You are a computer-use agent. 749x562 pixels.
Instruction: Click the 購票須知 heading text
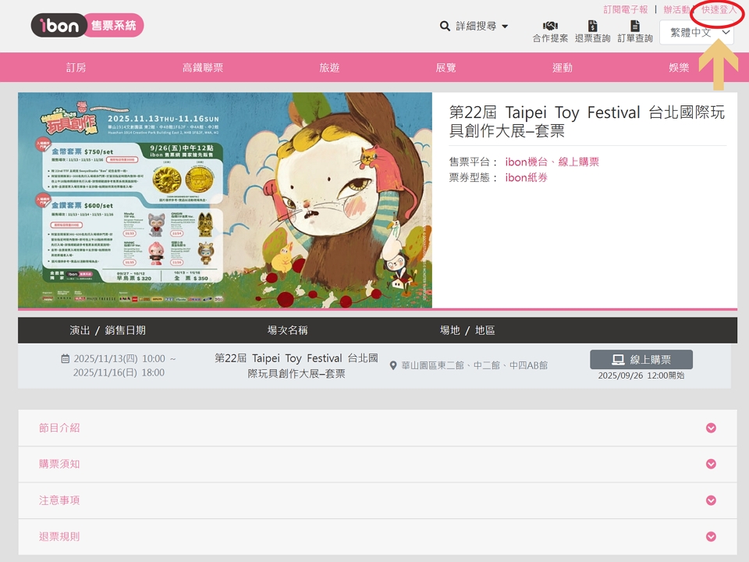(59, 464)
